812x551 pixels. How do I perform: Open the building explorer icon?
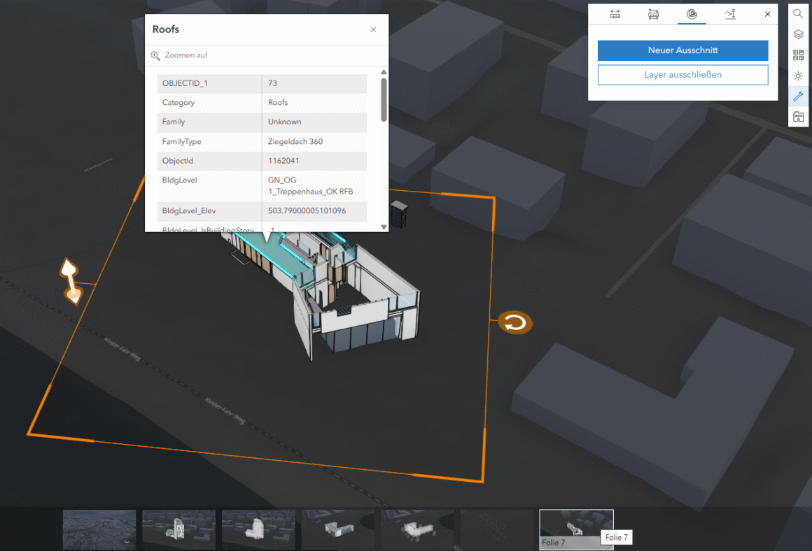tap(798, 117)
